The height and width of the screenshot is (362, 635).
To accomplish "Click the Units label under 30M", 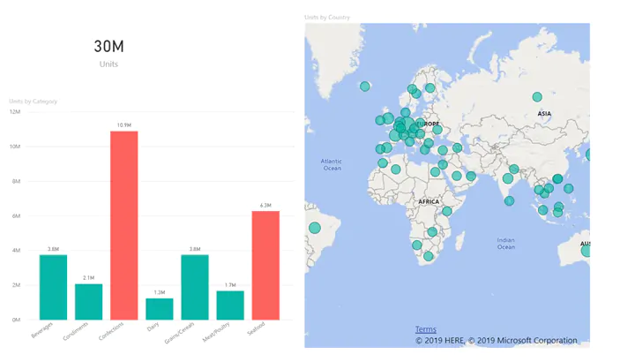I will [x=109, y=64].
